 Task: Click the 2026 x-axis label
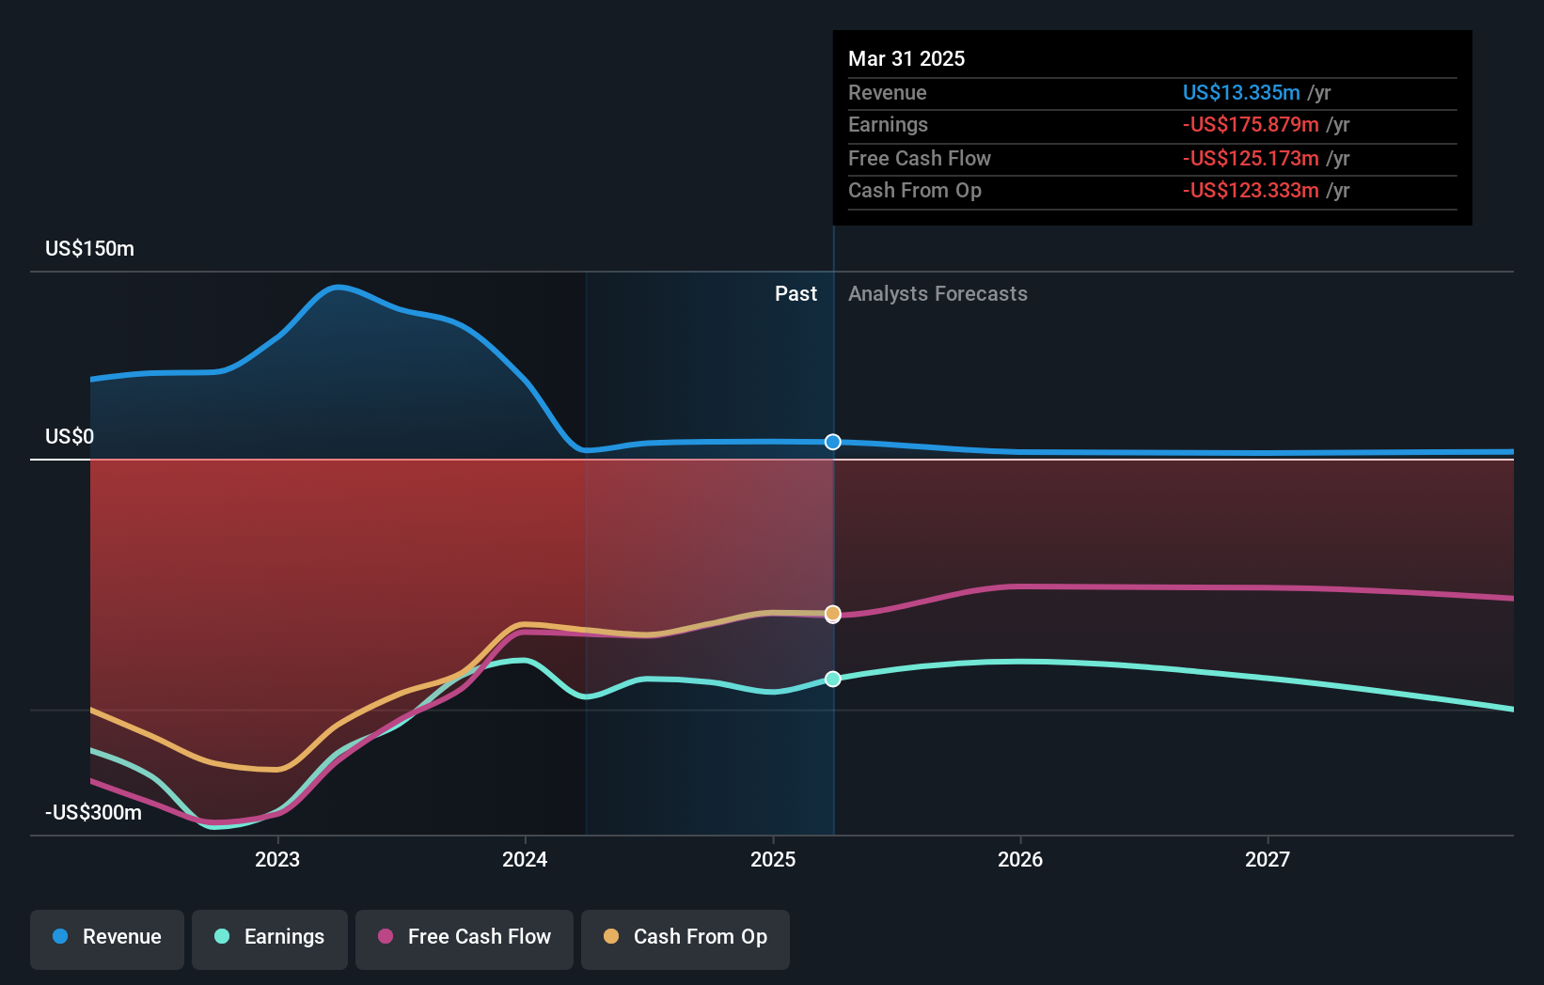(x=1020, y=859)
